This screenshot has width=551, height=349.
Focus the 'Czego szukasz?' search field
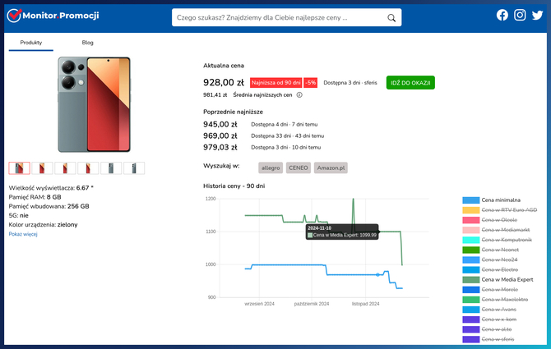point(286,17)
